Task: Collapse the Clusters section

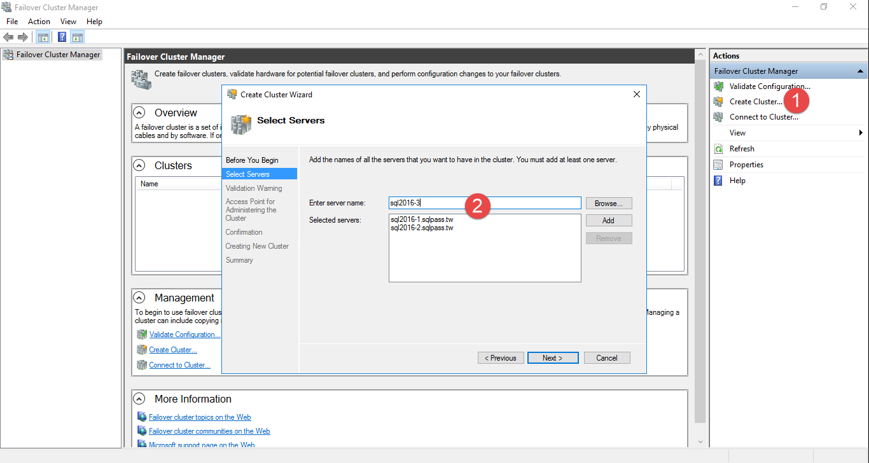Action: pos(139,165)
